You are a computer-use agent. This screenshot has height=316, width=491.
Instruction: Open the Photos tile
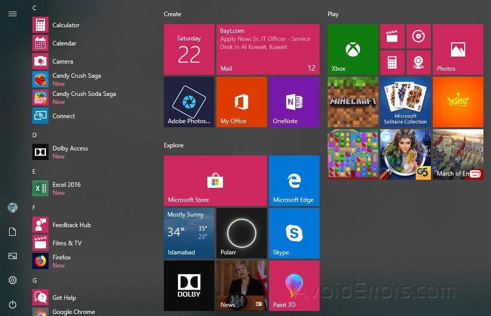(x=458, y=49)
